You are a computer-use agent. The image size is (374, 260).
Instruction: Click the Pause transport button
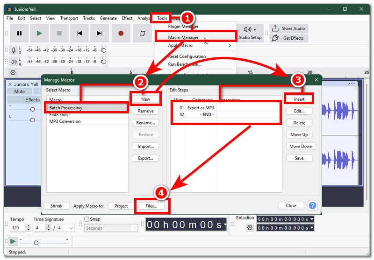[19, 33]
